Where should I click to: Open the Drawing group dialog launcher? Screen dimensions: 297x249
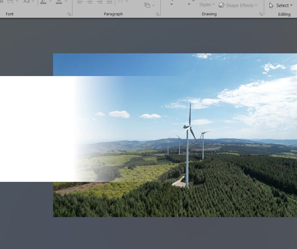pyautogui.click(x=261, y=14)
